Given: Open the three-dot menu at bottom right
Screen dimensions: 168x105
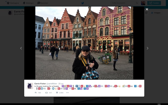Looking at the screenshot, I should (159, 104).
